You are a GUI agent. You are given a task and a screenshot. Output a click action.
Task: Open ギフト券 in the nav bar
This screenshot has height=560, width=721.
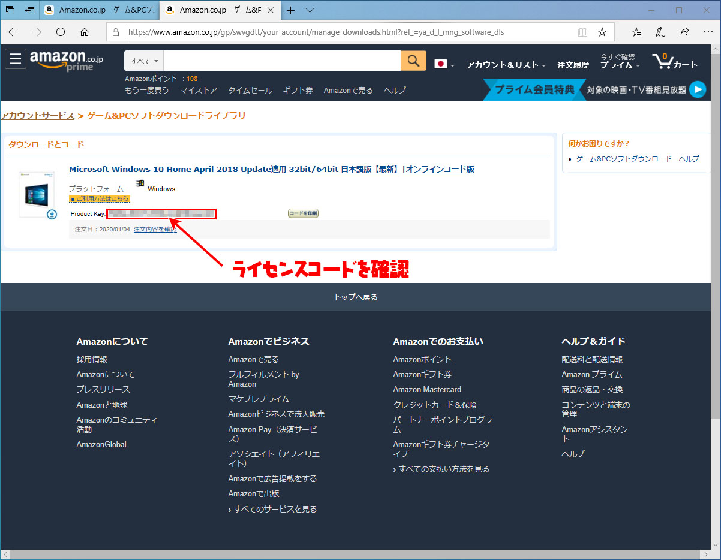coord(298,91)
